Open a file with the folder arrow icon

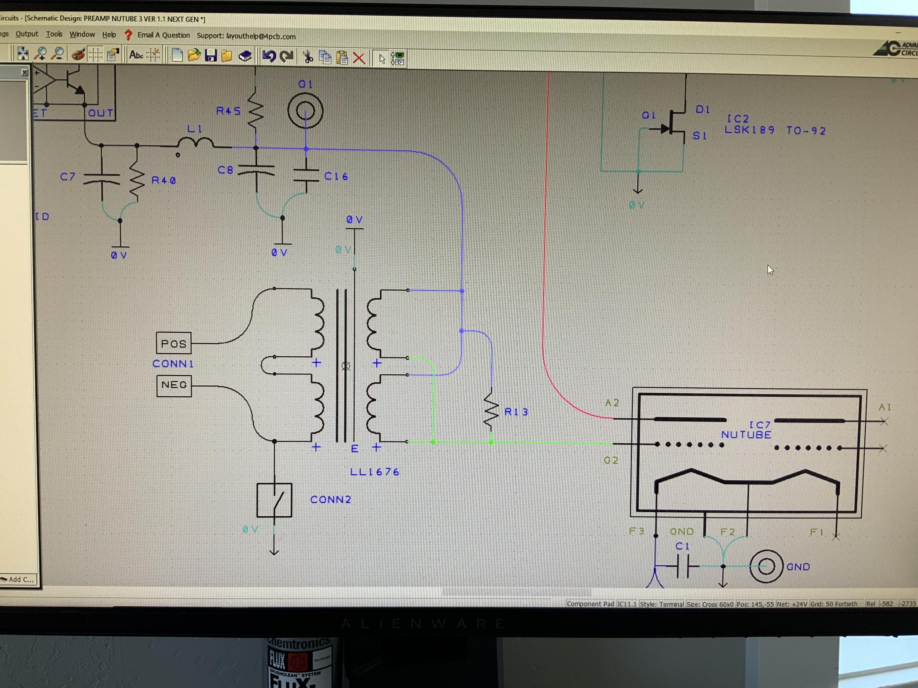pyautogui.click(x=194, y=55)
